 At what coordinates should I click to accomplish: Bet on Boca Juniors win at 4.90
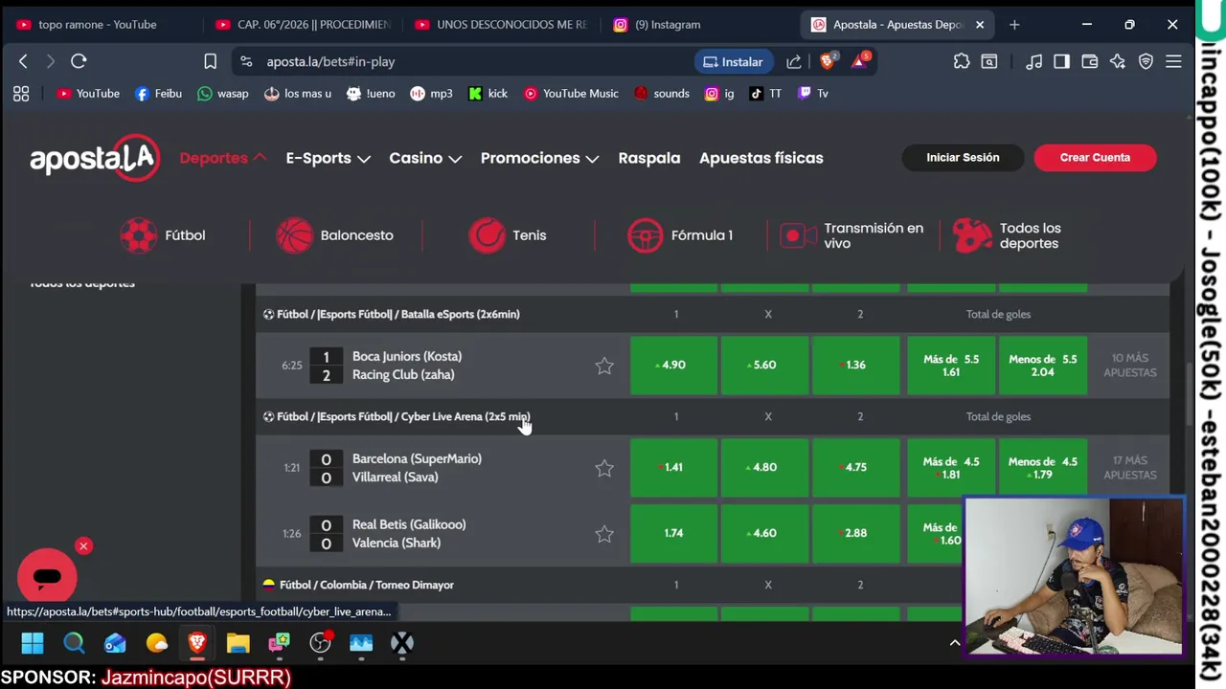tap(673, 365)
